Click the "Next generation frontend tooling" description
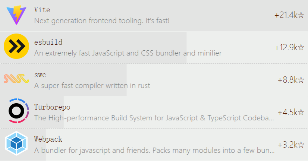Image resolution: width=308 pixels, height=161 pixels. click(x=102, y=20)
